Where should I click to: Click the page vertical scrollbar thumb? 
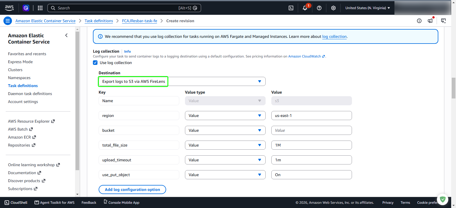453,88
